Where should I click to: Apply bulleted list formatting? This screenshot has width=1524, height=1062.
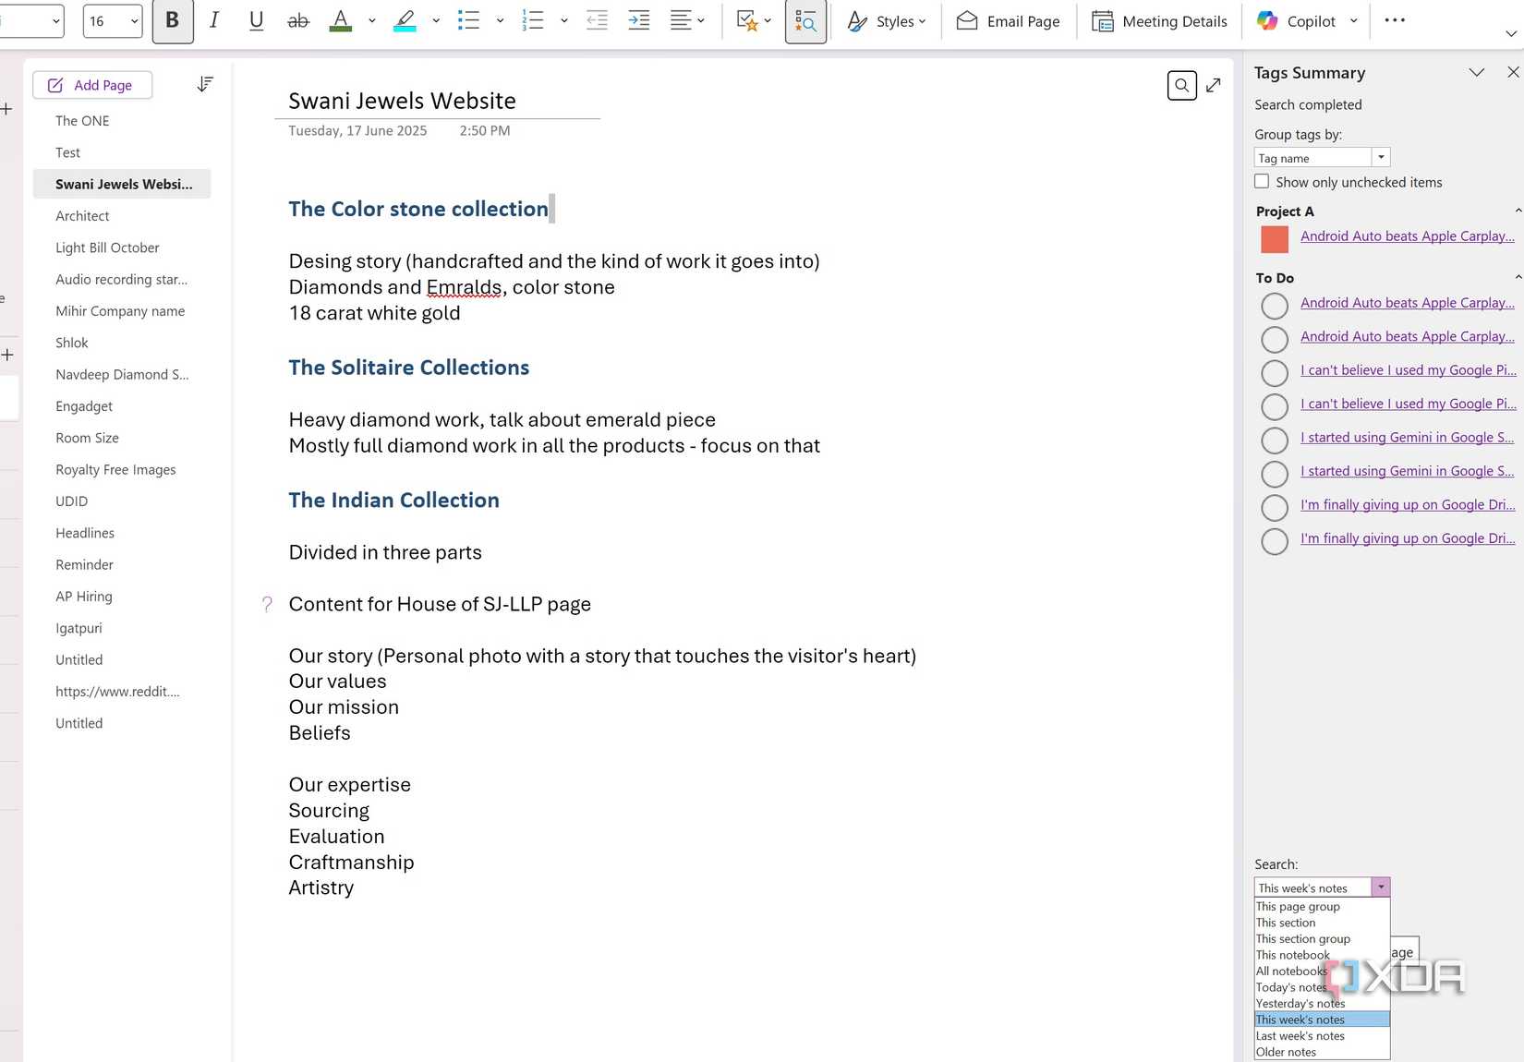click(468, 20)
